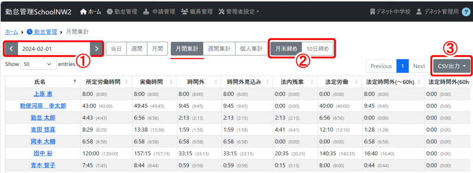Follow the ホーム breadcrumb link
Screen dimensions: 473x173
point(12,31)
